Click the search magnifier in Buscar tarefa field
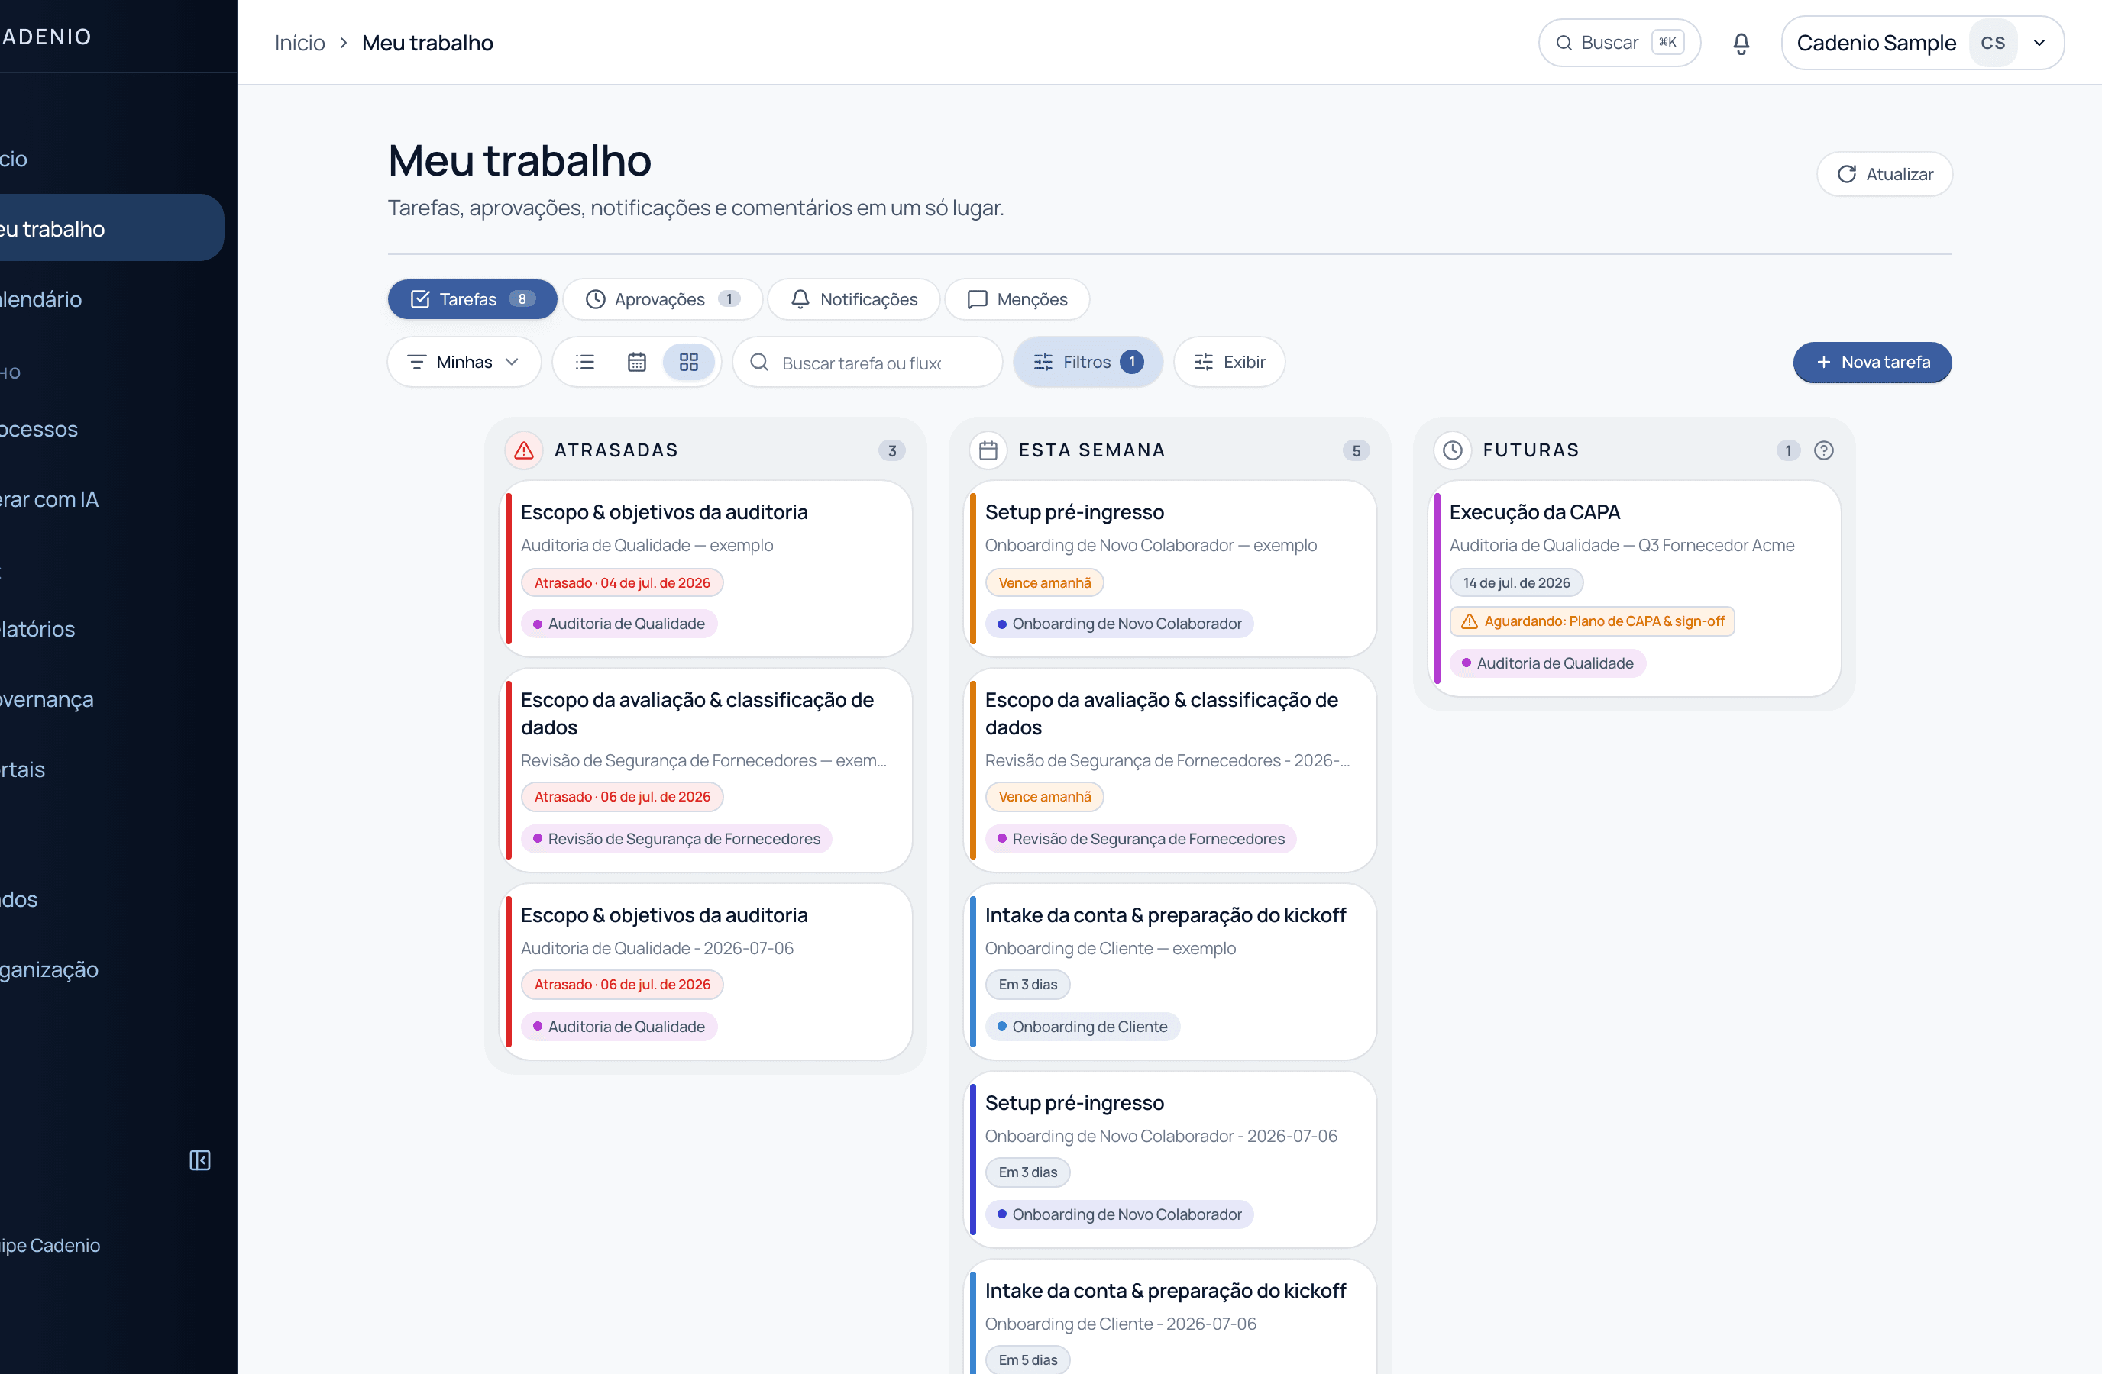 coord(758,362)
